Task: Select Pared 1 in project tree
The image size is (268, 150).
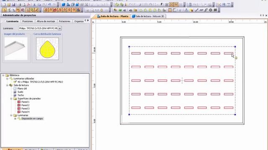Action: pyautogui.click(x=25, y=102)
